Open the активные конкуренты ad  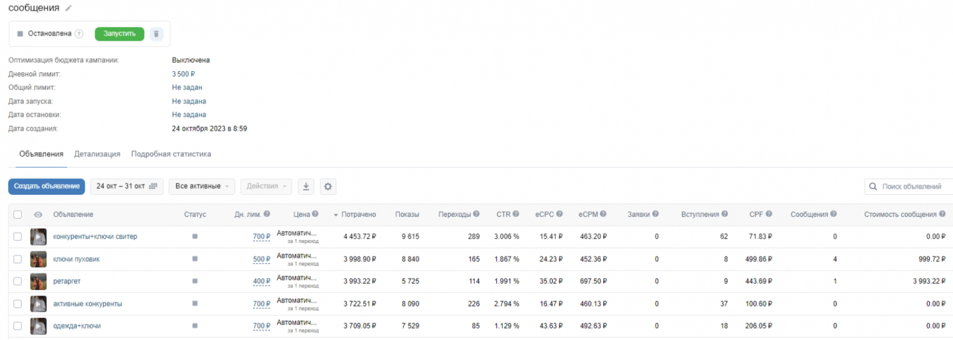pos(88,304)
